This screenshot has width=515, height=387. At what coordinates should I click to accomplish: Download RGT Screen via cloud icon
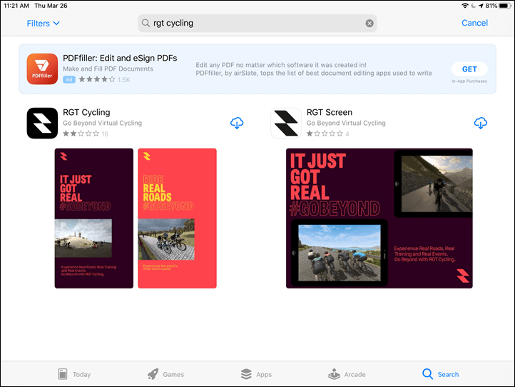click(481, 124)
